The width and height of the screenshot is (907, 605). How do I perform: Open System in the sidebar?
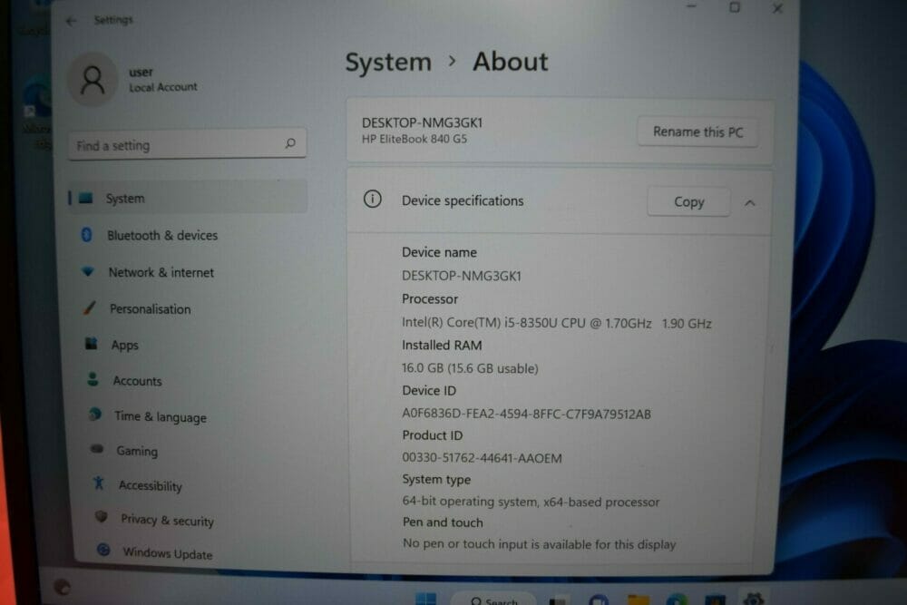coord(188,198)
